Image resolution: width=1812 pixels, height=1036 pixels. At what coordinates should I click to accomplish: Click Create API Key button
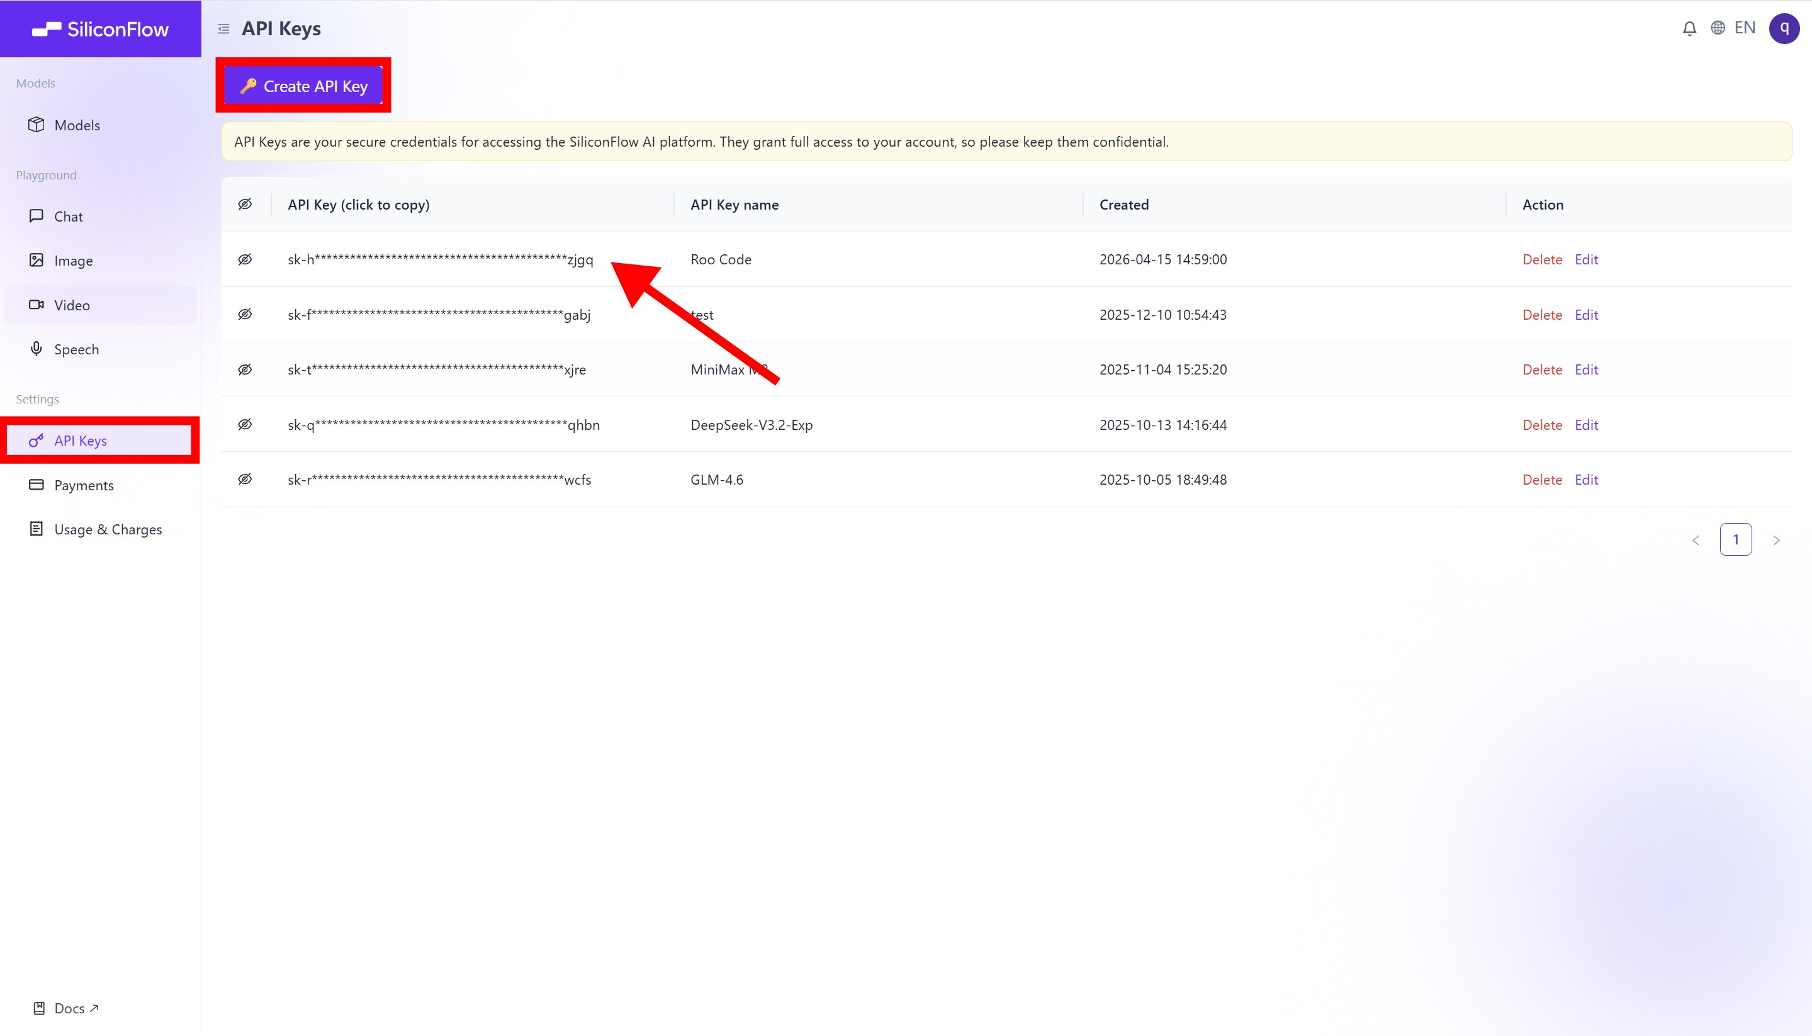[x=304, y=86]
